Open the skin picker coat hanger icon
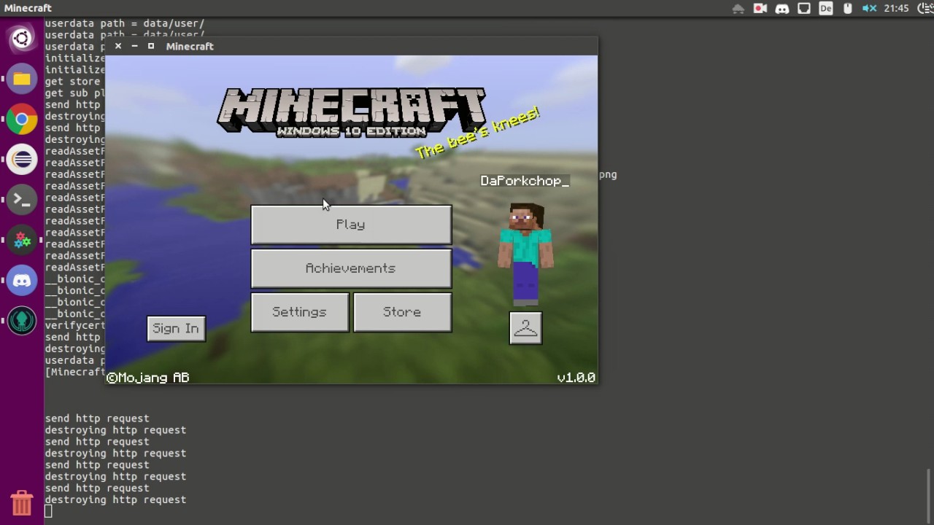 [x=525, y=328]
